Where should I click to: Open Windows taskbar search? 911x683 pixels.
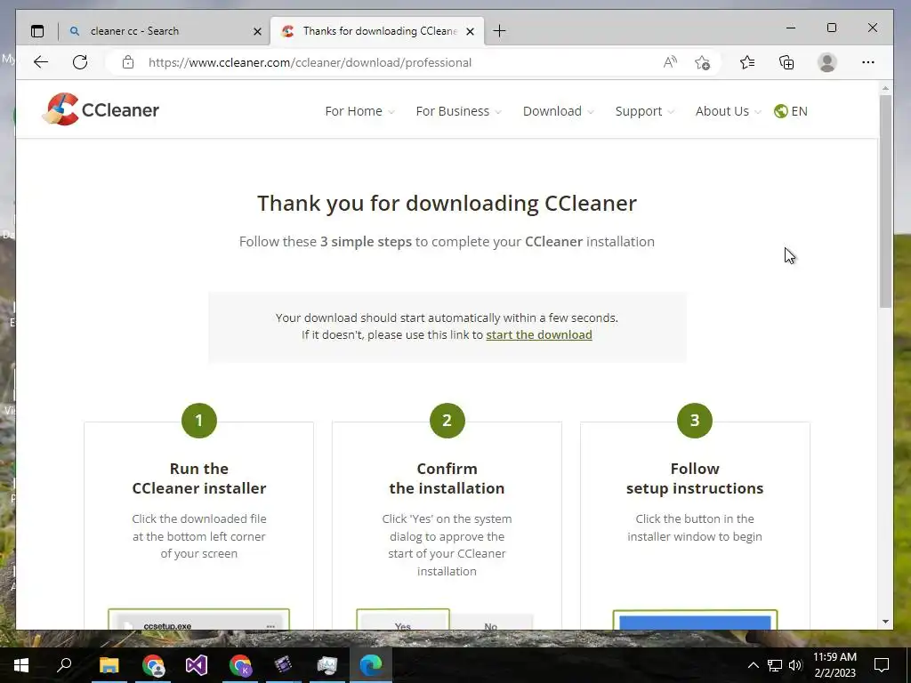(x=64, y=664)
